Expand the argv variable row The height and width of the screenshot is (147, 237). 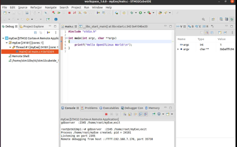point(178,49)
